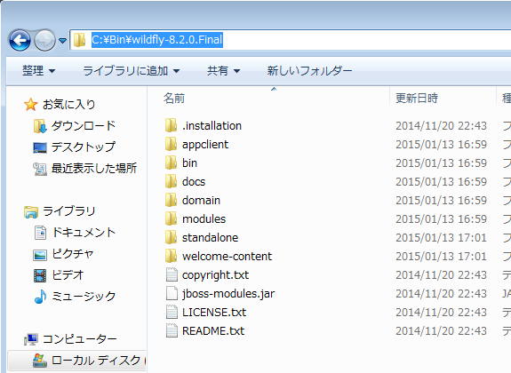Click the standalone folder icon
511x373 pixels.
172,237
